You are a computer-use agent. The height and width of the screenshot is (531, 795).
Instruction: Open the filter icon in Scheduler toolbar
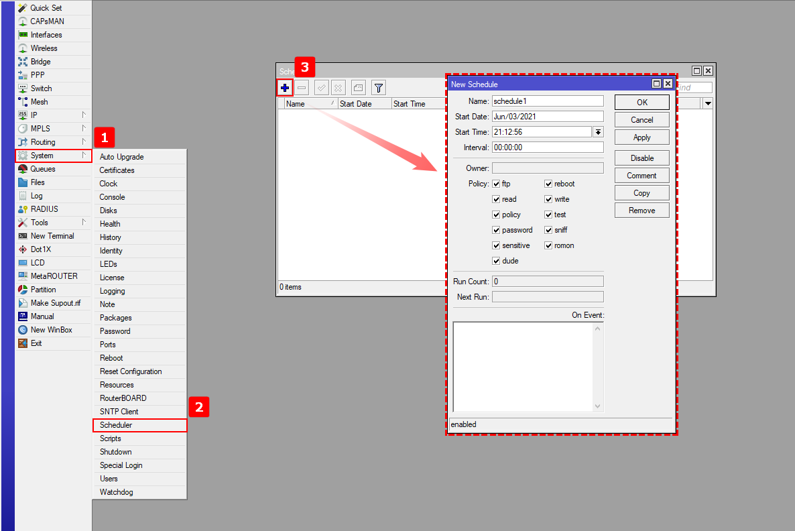pos(378,87)
